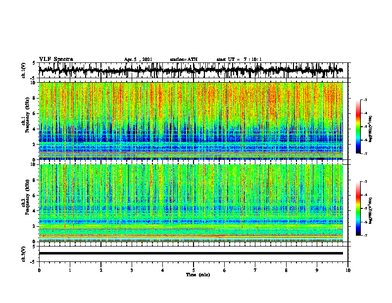Click the time axis tick label "4"
The width and height of the screenshot is (392, 303).
[163, 270]
